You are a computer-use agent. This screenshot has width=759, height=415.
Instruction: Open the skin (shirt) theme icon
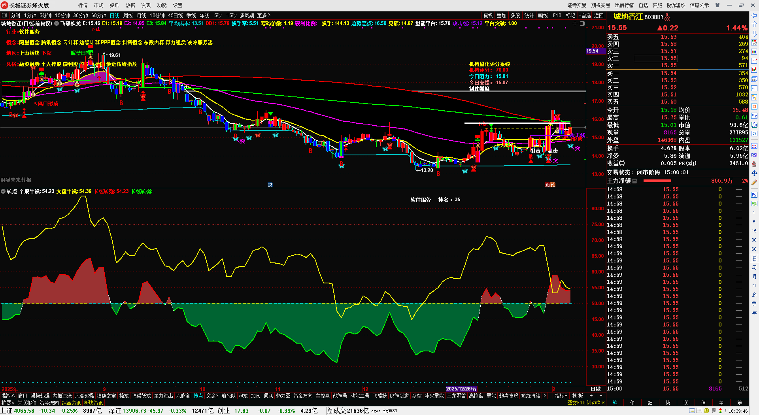point(717,5)
